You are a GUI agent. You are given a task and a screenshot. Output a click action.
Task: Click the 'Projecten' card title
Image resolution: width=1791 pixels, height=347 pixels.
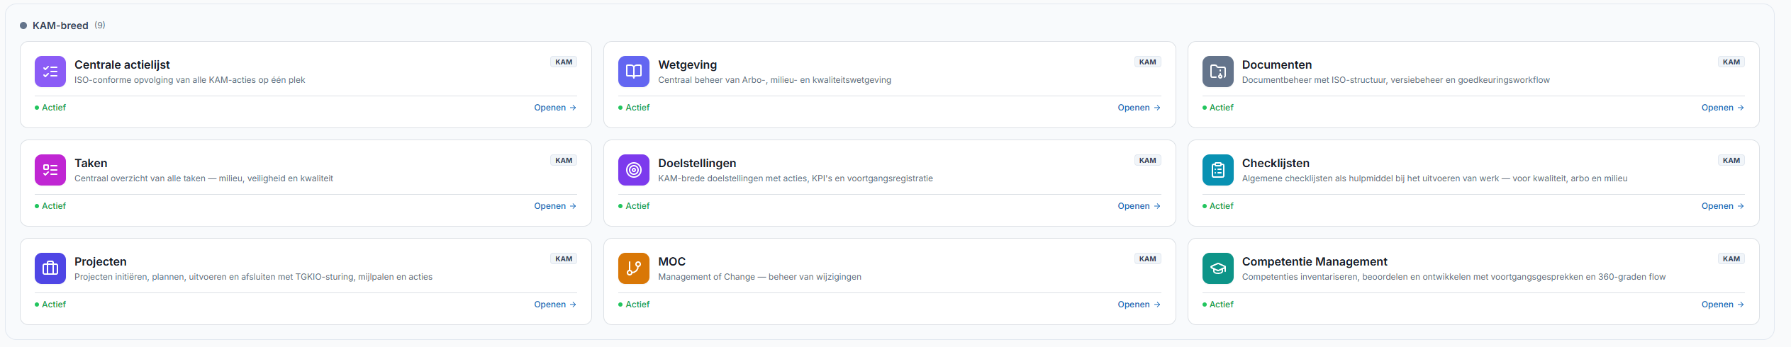click(x=101, y=261)
